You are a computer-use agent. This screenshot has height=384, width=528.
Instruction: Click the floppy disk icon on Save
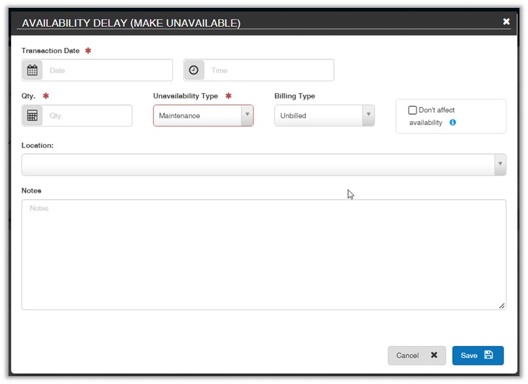click(488, 355)
